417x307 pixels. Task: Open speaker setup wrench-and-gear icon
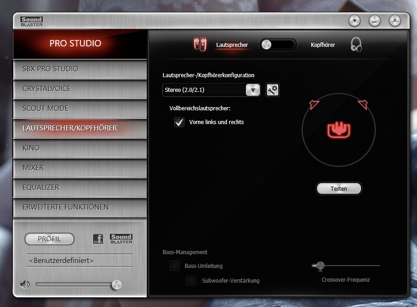(273, 90)
